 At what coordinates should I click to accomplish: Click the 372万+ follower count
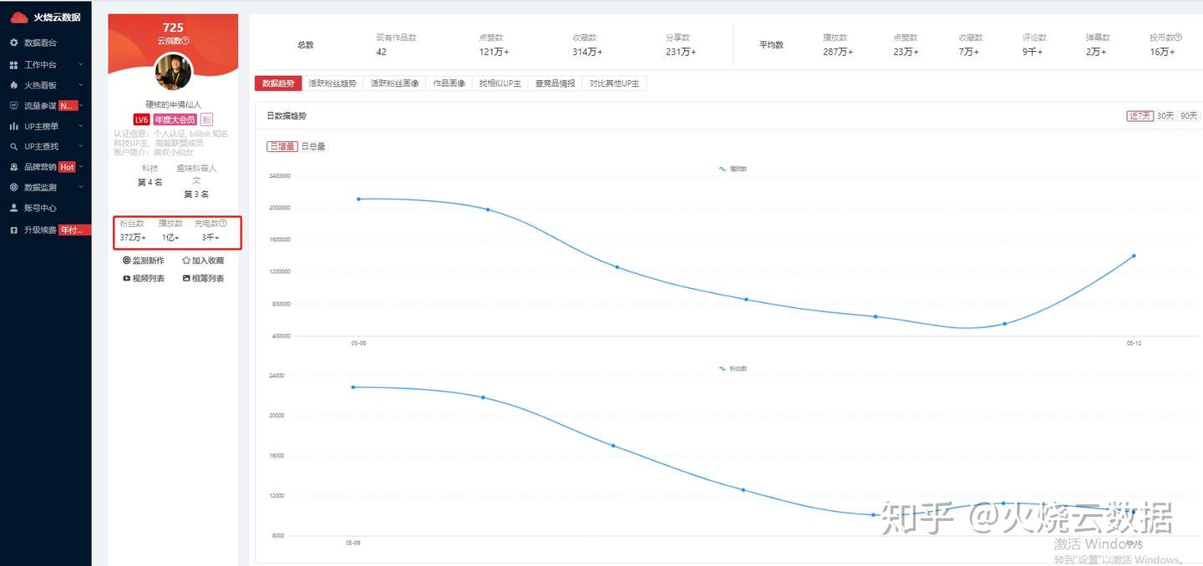(133, 238)
